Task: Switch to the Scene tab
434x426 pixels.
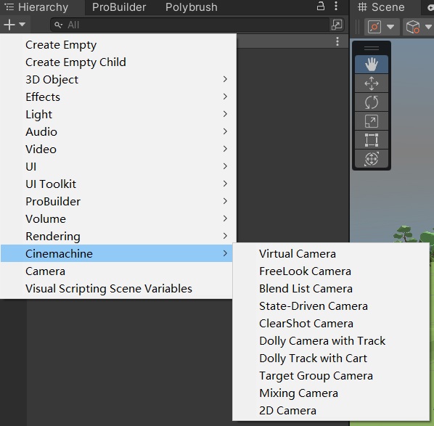Action: coord(381,7)
